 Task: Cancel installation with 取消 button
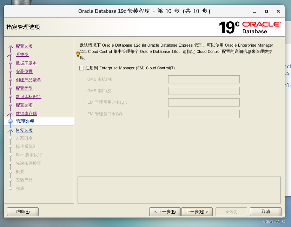pos(266,212)
